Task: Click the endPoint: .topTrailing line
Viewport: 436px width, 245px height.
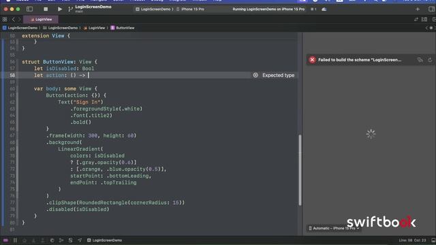Action: point(103,183)
